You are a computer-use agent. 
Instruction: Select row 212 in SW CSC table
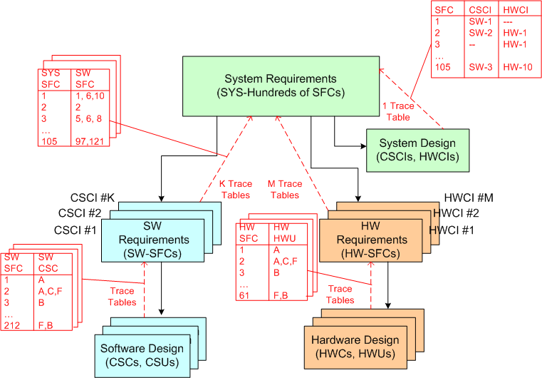(x=13, y=327)
